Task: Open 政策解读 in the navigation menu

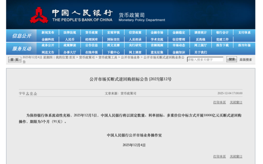Action: tap(70, 45)
